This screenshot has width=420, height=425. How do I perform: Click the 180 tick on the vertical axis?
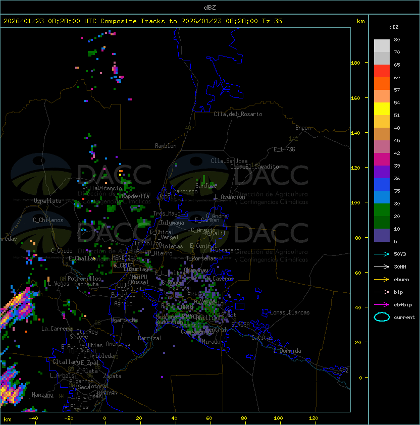(355, 63)
